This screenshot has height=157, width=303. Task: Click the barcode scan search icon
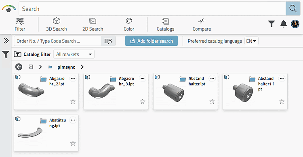[x=108, y=41]
